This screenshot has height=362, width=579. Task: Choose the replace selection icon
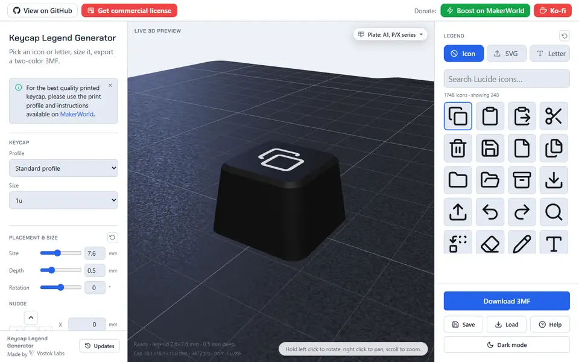(458, 243)
